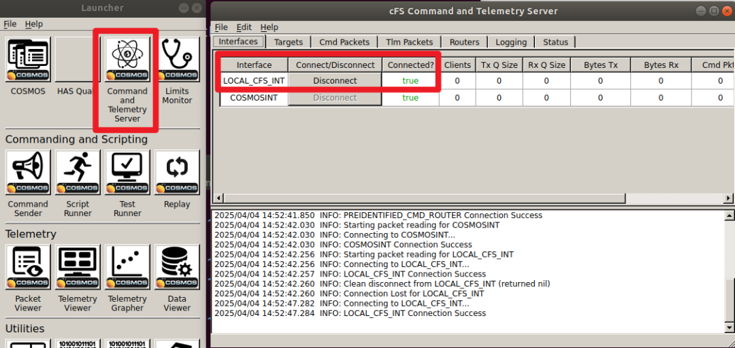The height and width of the screenshot is (348, 735).
Task: Open Help menu in cFS Server window
Action: click(x=269, y=27)
